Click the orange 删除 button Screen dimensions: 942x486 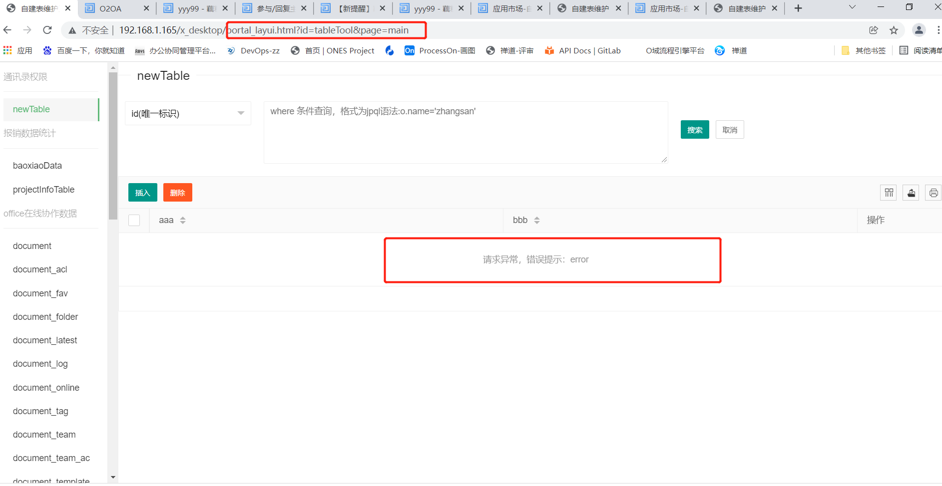[178, 193]
